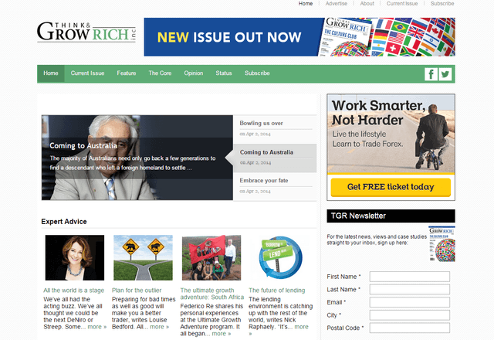Go to The Core section
Viewport: 494px width, 340px height.
[160, 73]
